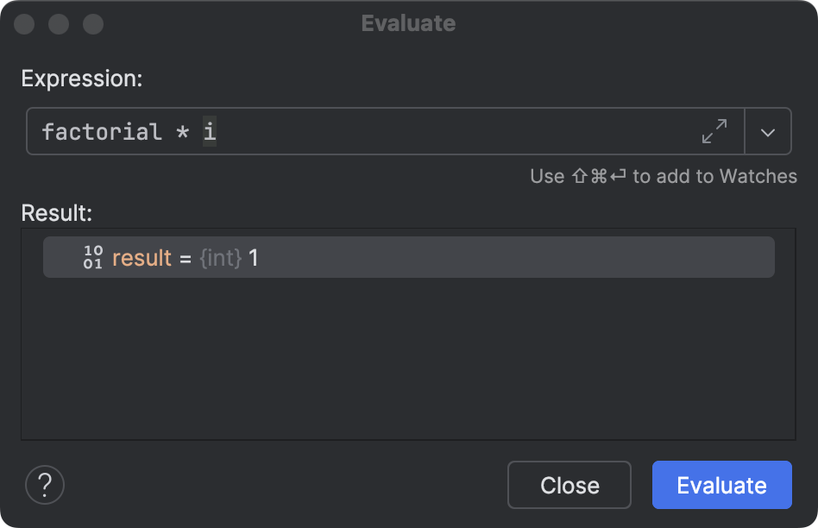Image resolution: width=818 pixels, height=528 pixels.
Task: Click the {int} type label in the result
Action: click(220, 256)
